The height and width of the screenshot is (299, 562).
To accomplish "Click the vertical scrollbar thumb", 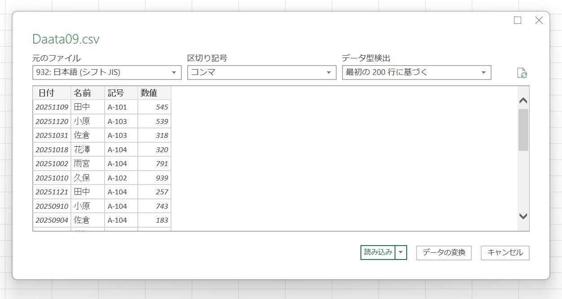I will click(x=523, y=129).
